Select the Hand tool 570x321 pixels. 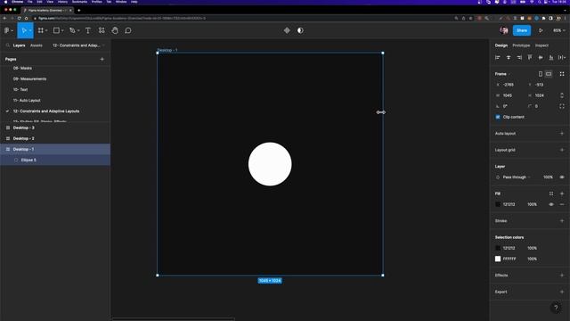click(x=115, y=30)
